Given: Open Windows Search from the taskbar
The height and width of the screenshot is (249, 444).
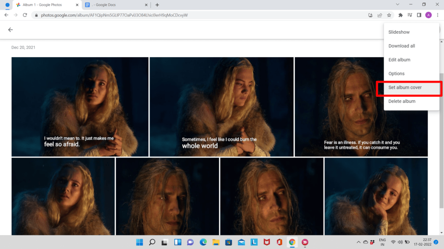Looking at the screenshot, I should (152, 242).
